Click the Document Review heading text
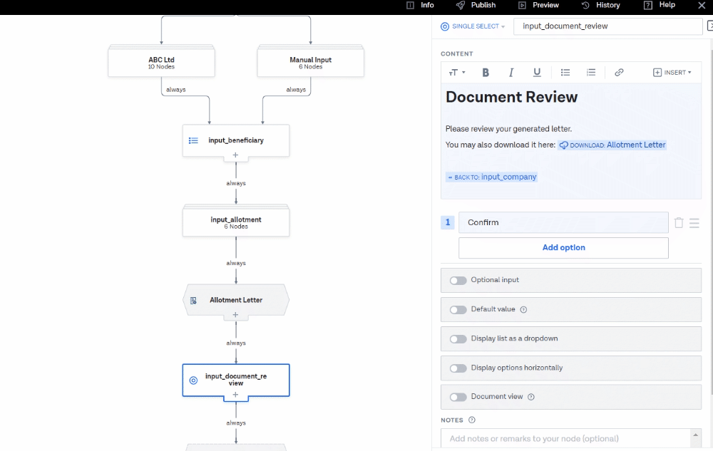Image resolution: width=713 pixels, height=451 pixels. click(x=511, y=97)
